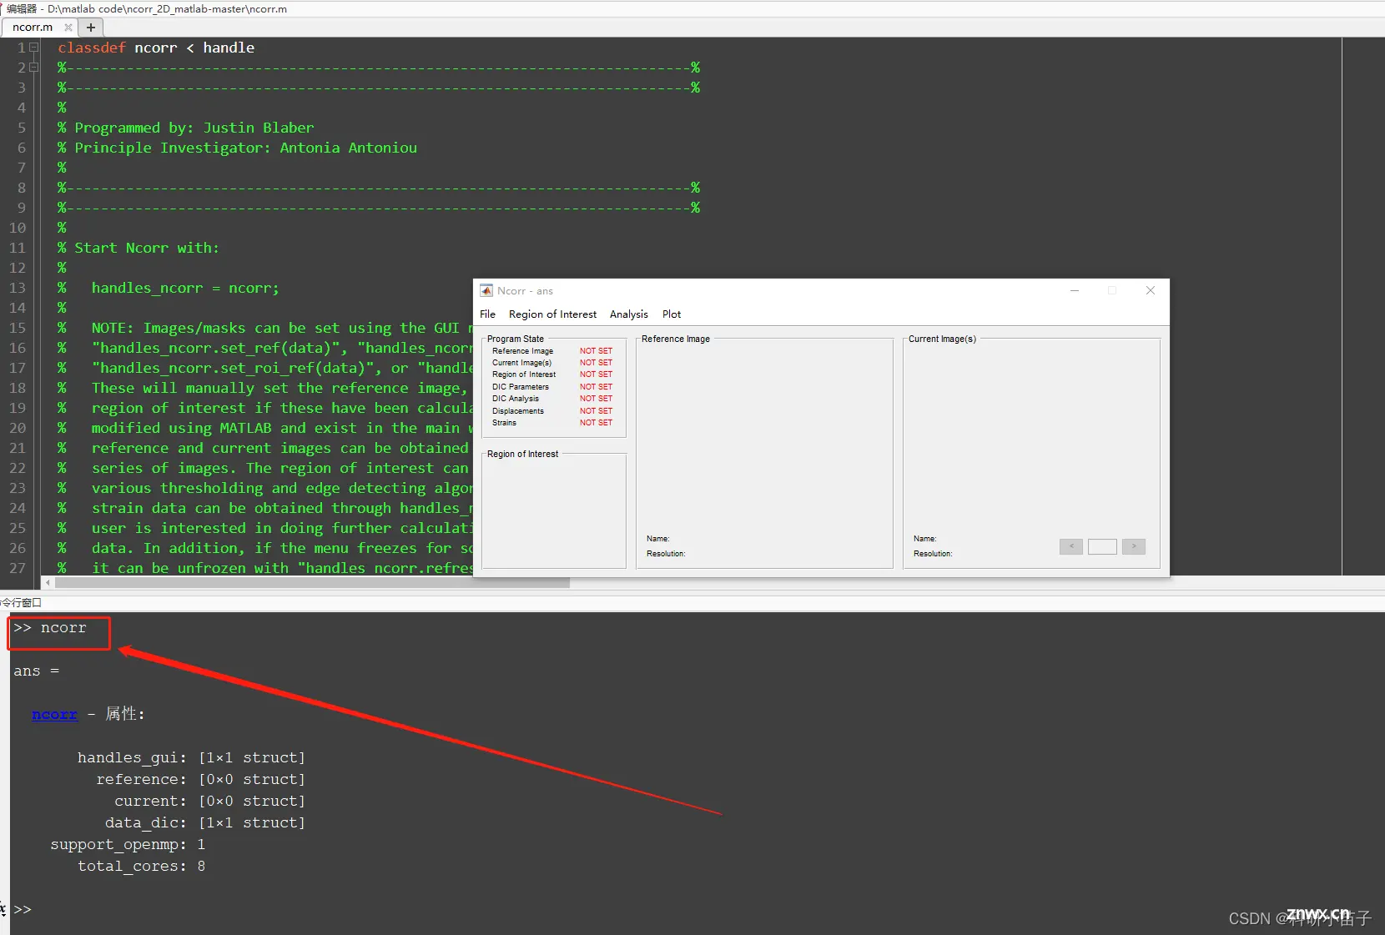Click 'support_openmp: 1' output line

128,845
